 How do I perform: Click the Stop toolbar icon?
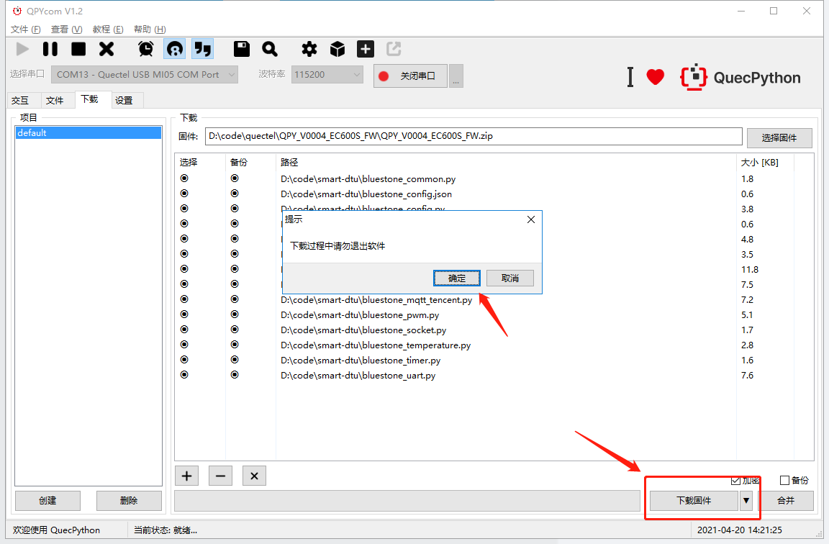tap(78, 48)
